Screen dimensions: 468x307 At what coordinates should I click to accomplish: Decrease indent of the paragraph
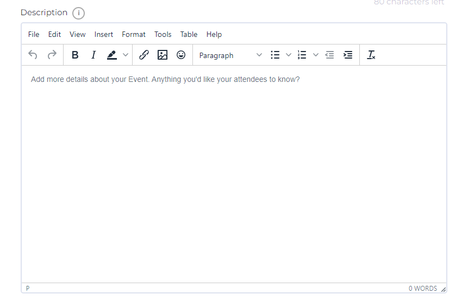329,55
